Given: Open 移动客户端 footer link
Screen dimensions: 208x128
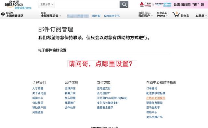Looking at the screenshot, I should 39,108.
